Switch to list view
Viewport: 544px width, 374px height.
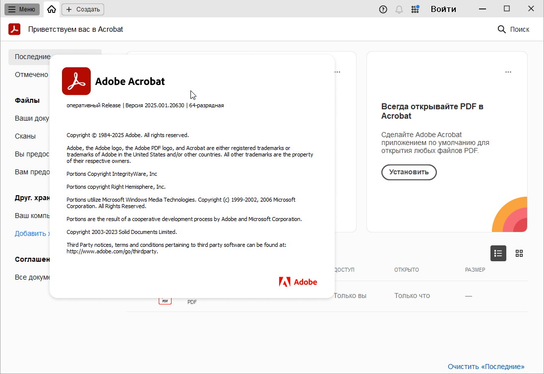point(498,253)
